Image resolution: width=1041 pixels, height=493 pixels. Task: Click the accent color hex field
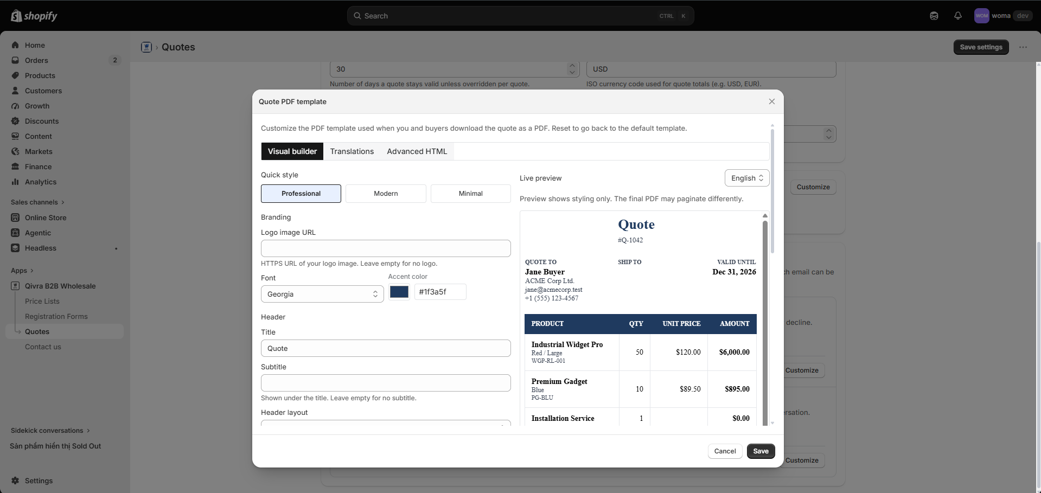click(440, 292)
